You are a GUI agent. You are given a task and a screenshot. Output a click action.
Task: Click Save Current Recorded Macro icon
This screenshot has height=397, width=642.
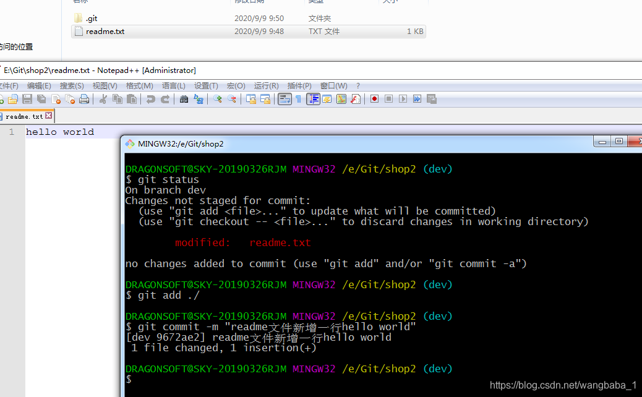pyautogui.click(x=432, y=99)
